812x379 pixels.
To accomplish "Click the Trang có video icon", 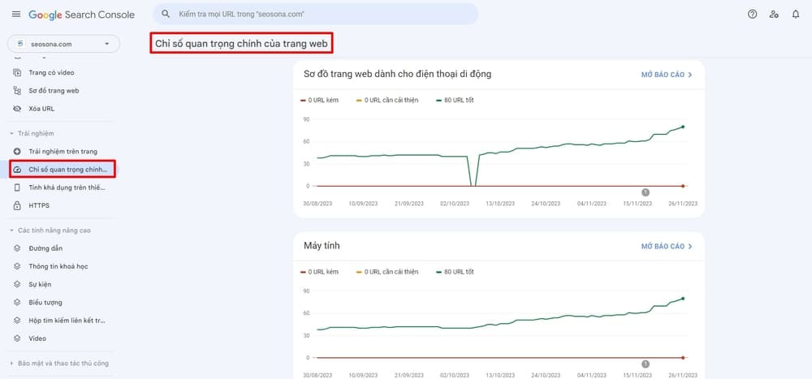I will (x=17, y=72).
